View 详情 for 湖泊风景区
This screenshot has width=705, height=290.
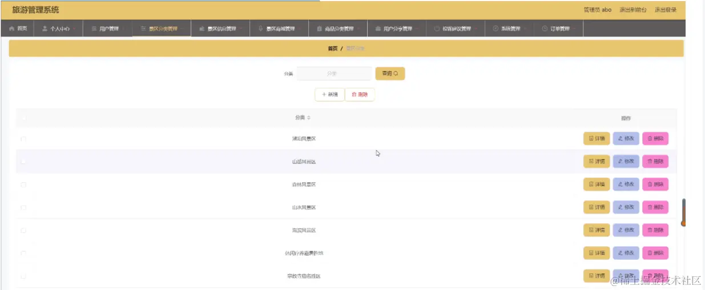(x=597, y=138)
